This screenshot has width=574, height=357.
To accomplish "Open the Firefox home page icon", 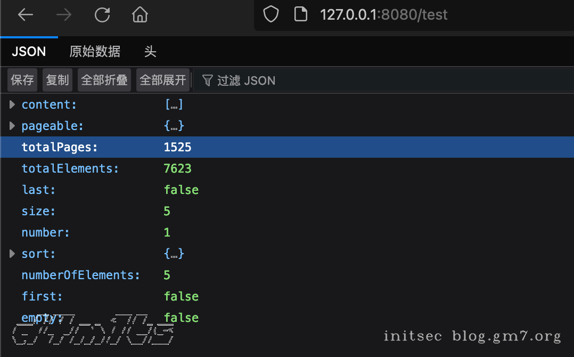I will click(140, 14).
